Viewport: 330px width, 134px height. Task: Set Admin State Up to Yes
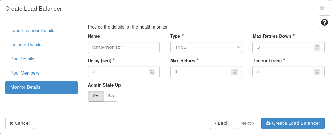(x=96, y=96)
